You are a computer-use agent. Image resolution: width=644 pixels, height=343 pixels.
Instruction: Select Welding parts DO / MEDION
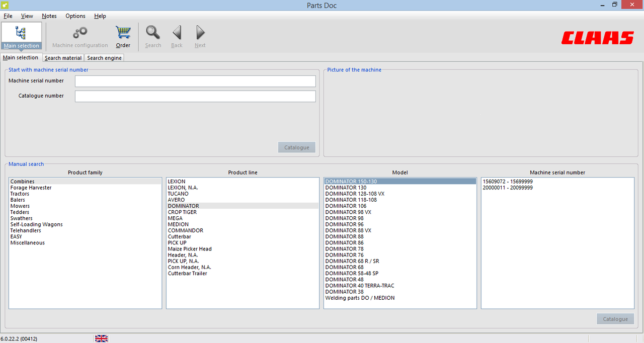(x=400, y=298)
